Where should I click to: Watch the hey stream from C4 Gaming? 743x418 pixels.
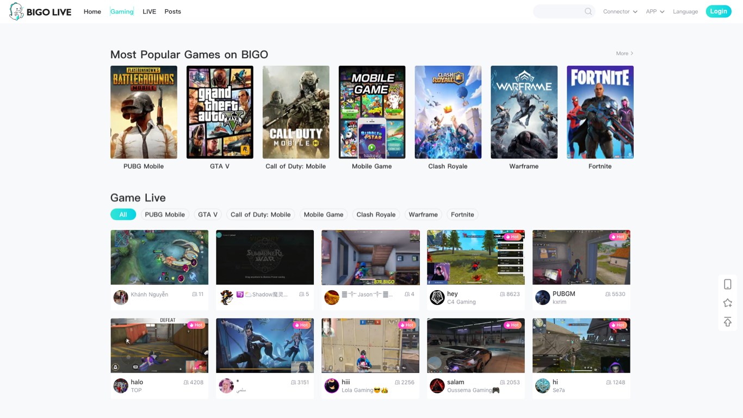475,257
